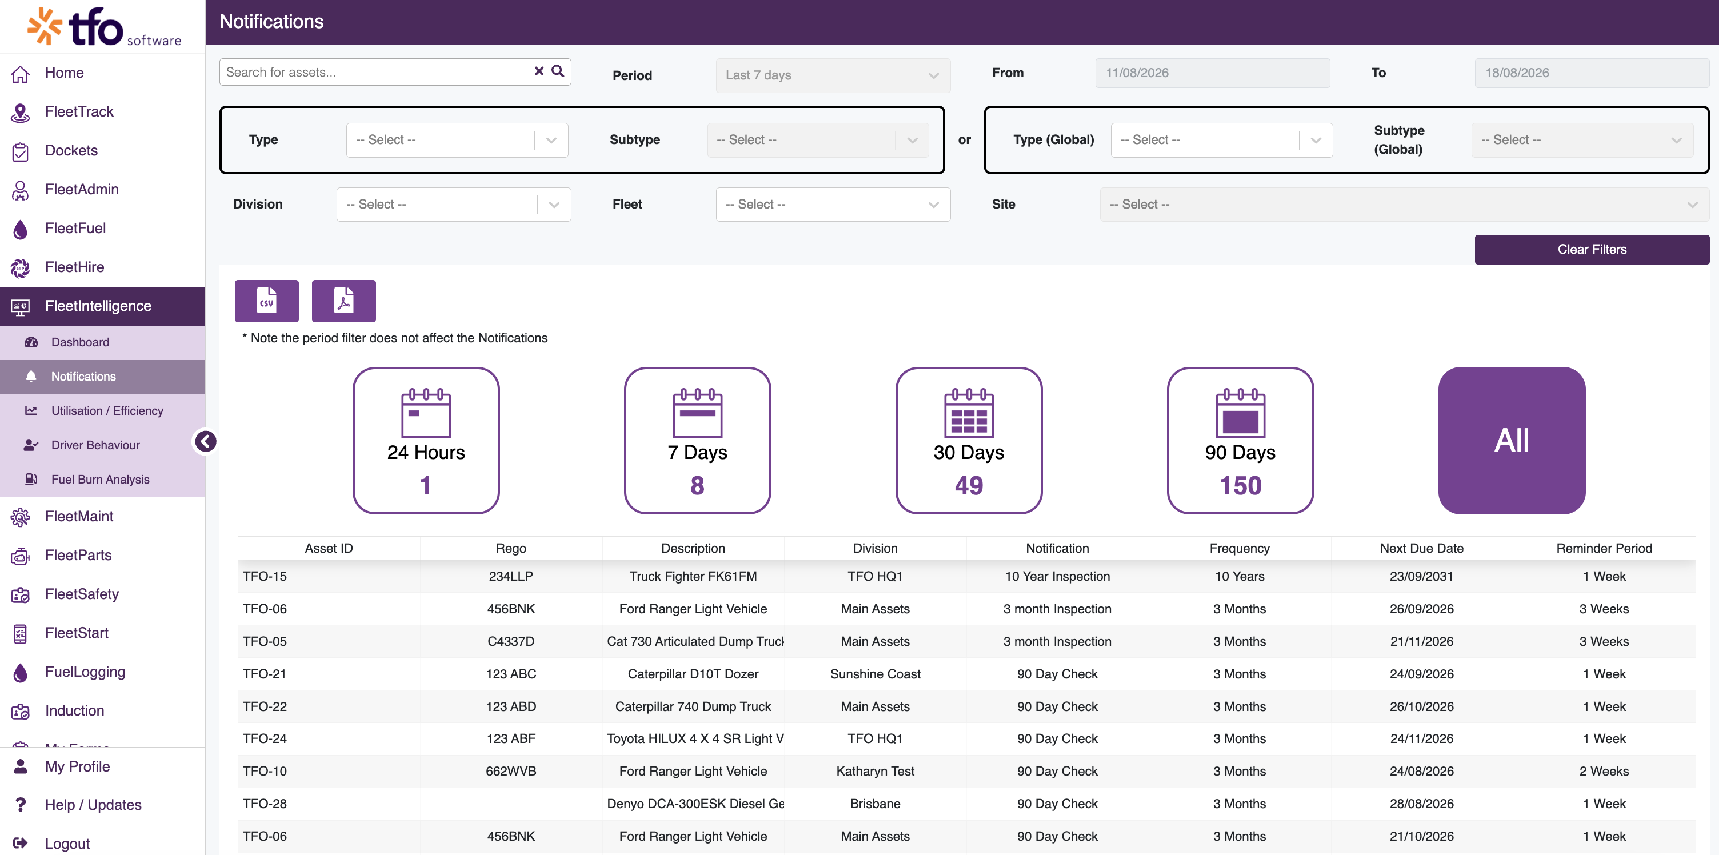
Task: Show All notifications tile
Action: tap(1512, 441)
